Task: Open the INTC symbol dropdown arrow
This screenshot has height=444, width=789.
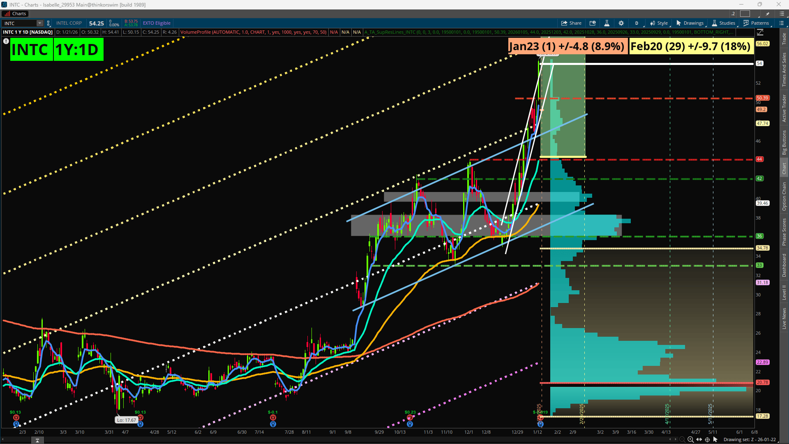Action: click(39, 23)
